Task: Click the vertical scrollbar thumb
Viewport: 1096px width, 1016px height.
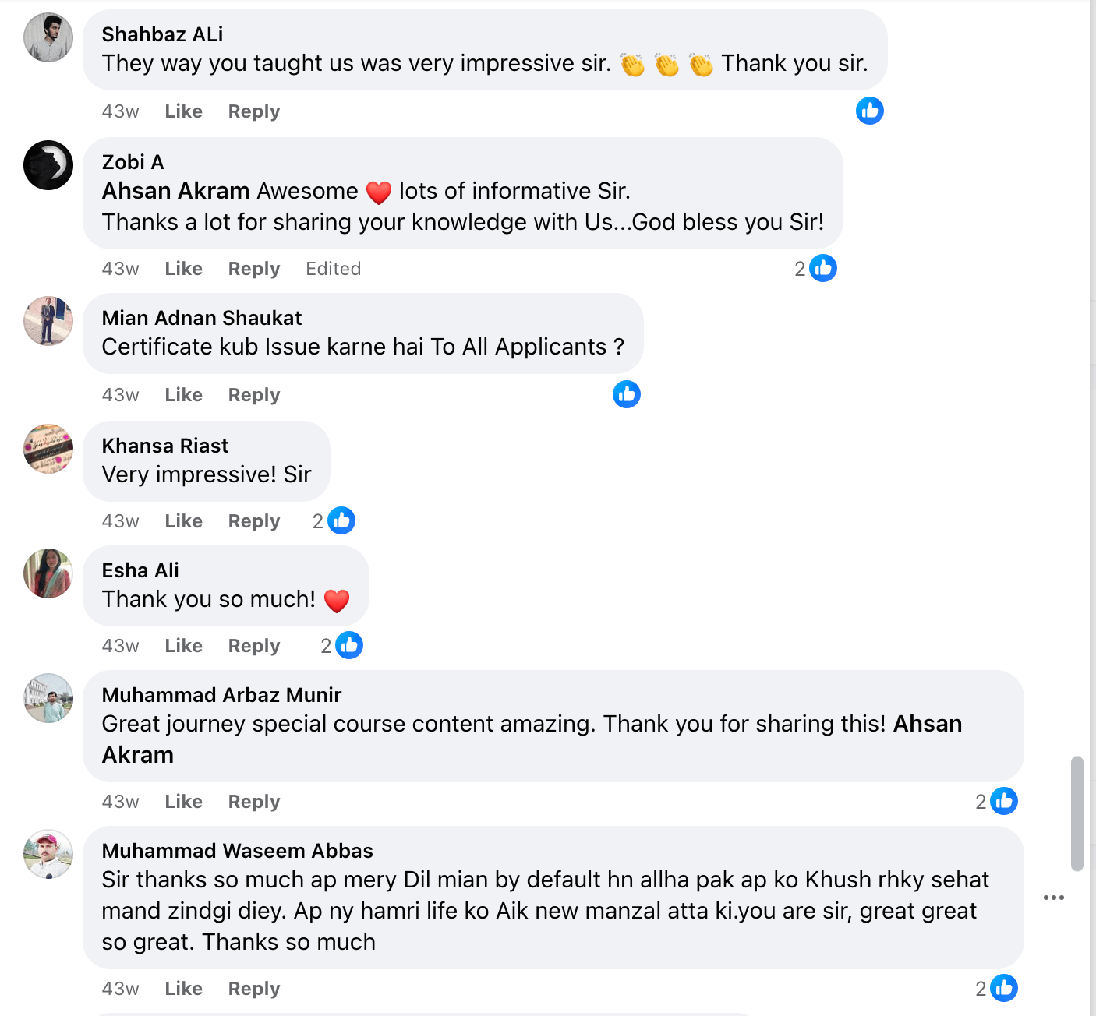Action: 1077,813
